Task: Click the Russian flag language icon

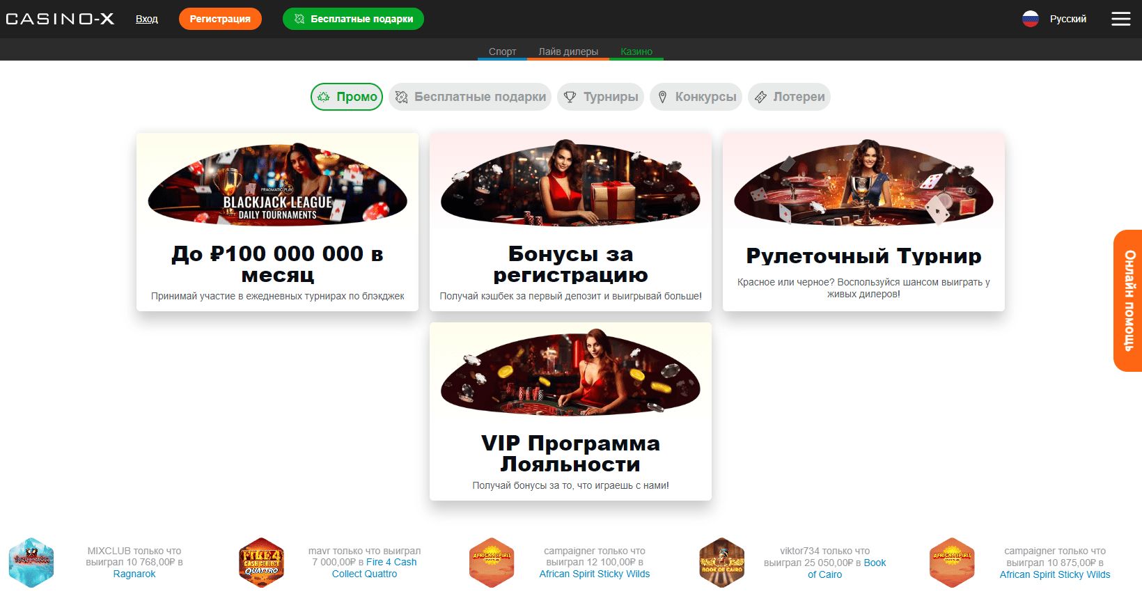Action: tap(1031, 19)
